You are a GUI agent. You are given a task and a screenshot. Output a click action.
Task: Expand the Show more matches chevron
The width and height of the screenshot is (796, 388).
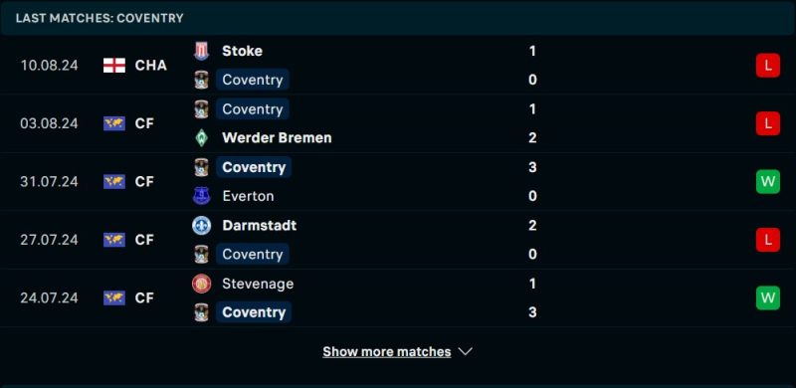[465, 351]
